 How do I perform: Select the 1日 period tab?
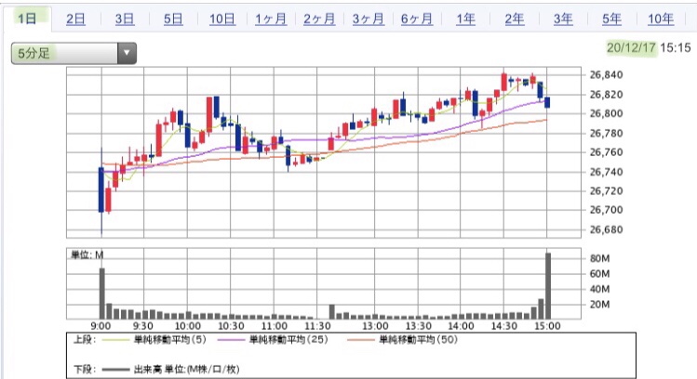27,19
